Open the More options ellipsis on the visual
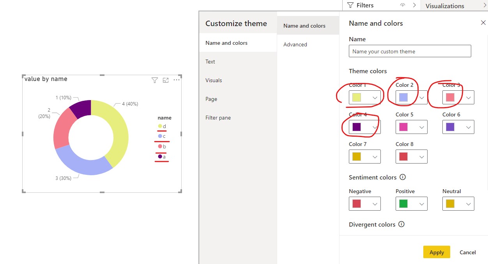The height and width of the screenshot is (264, 488). [x=177, y=80]
